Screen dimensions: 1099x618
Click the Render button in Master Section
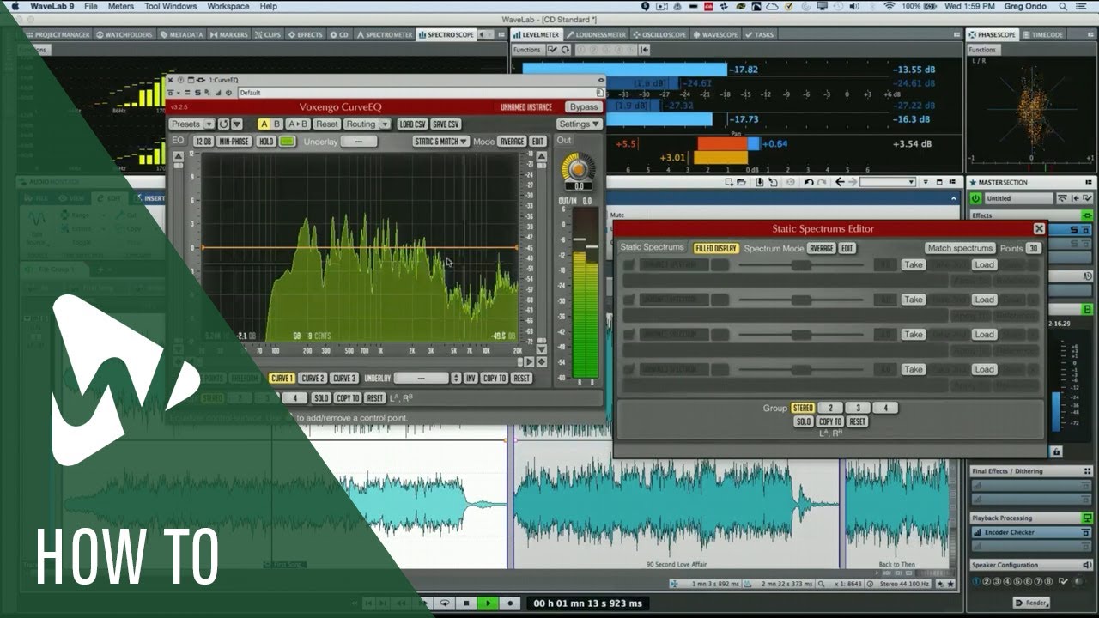(x=1031, y=603)
